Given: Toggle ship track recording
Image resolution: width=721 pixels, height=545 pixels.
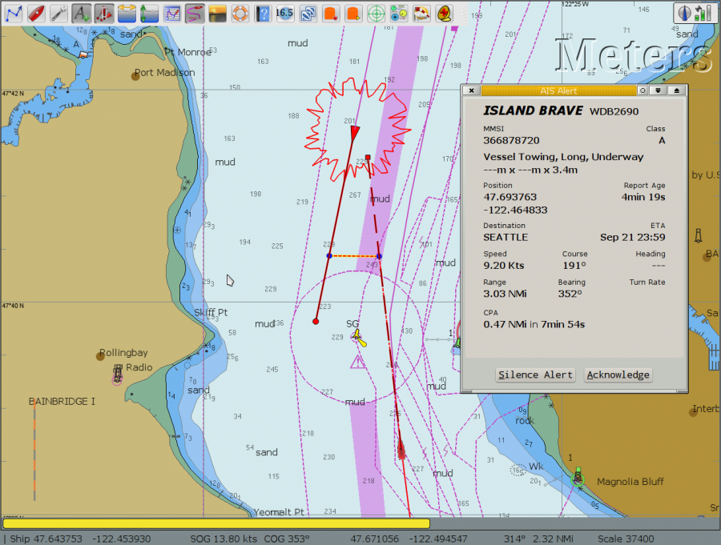Looking at the screenshot, I should pyautogui.click(x=195, y=13).
